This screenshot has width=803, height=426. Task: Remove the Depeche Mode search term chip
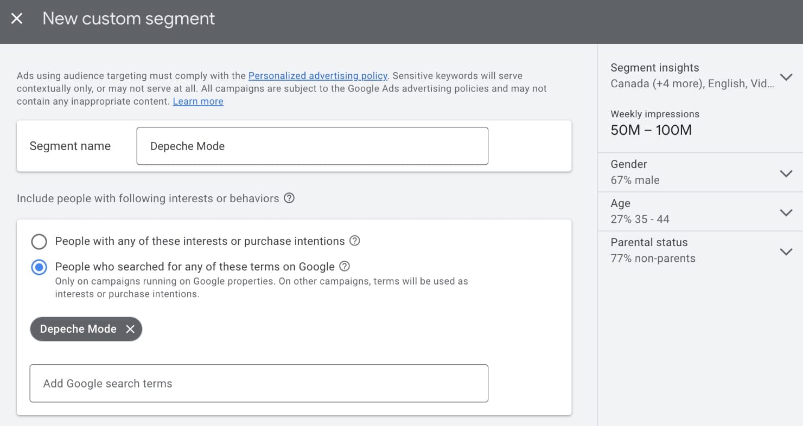point(130,329)
